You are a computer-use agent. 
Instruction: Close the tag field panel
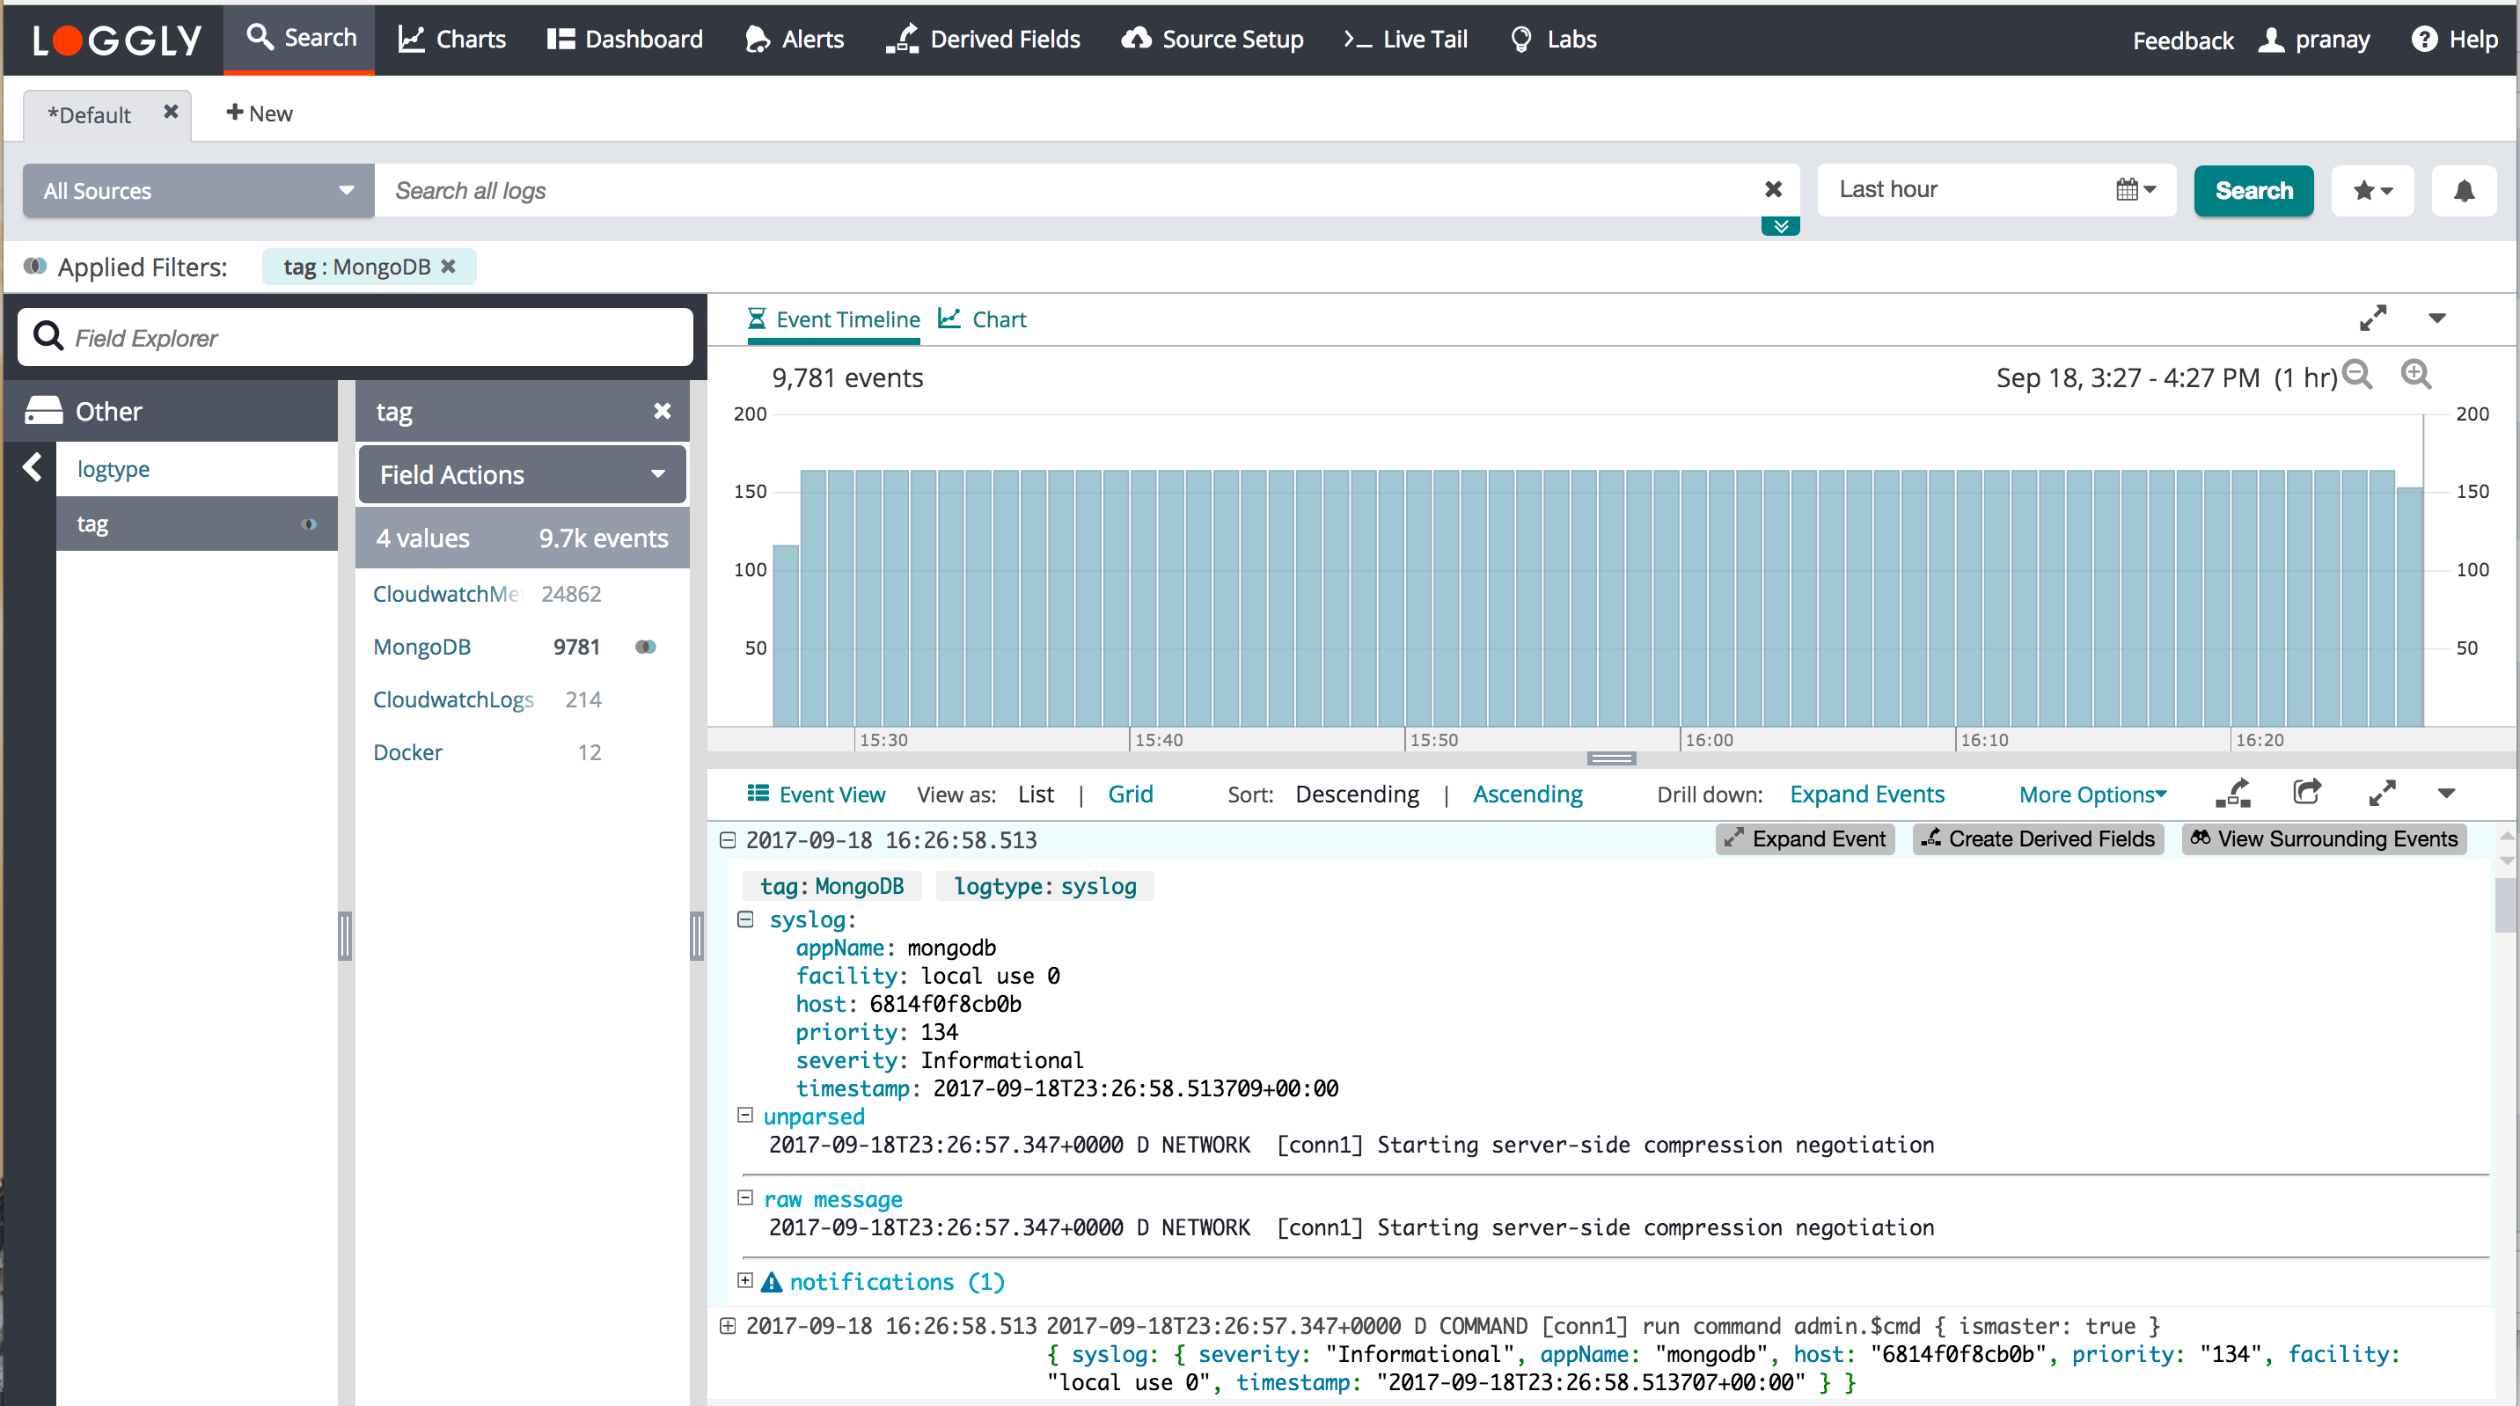[663, 411]
